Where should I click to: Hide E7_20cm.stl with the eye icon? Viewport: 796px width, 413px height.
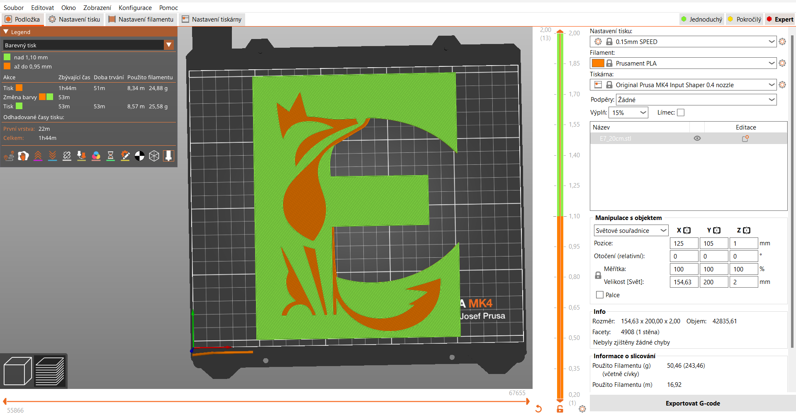(x=697, y=138)
